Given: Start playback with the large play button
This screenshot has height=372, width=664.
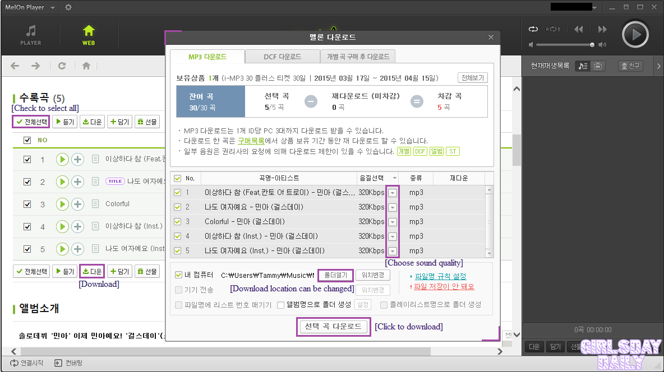Looking at the screenshot, I should (635, 34).
